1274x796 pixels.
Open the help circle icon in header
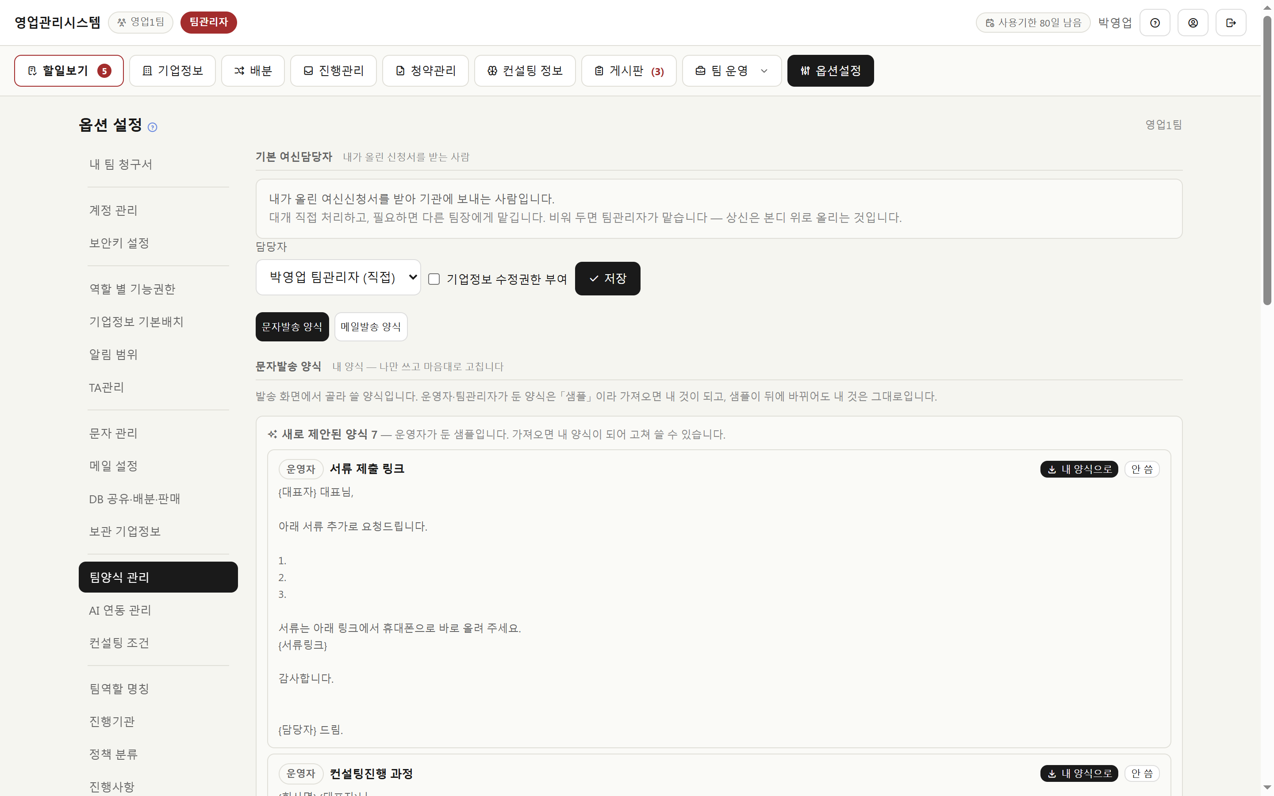point(1155,23)
